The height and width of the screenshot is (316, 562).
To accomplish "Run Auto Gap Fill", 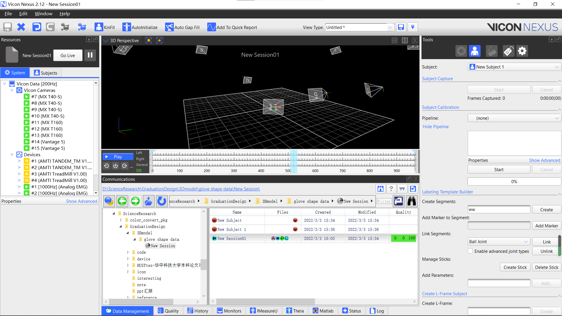I will (182, 27).
